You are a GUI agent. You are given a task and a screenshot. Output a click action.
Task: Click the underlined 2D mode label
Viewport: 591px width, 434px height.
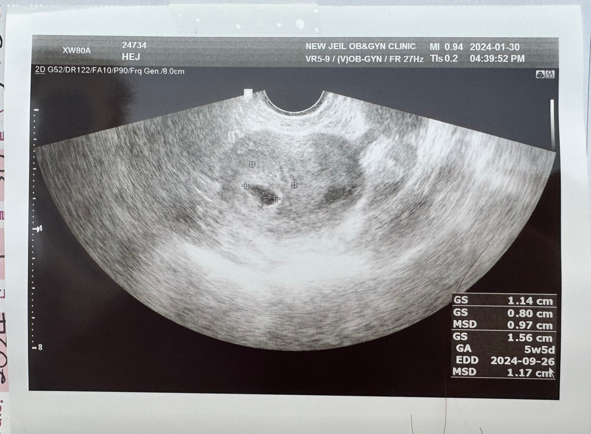(39, 71)
